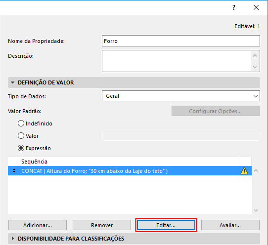The image size is (268, 245).
Task: Click the help question mark icon
Action: click(x=234, y=7)
